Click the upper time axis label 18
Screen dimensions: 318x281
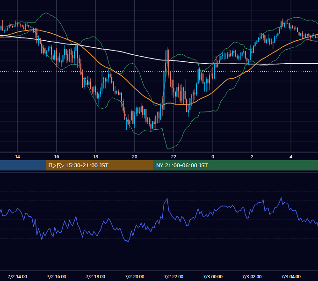pyautogui.click(x=95, y=157)
